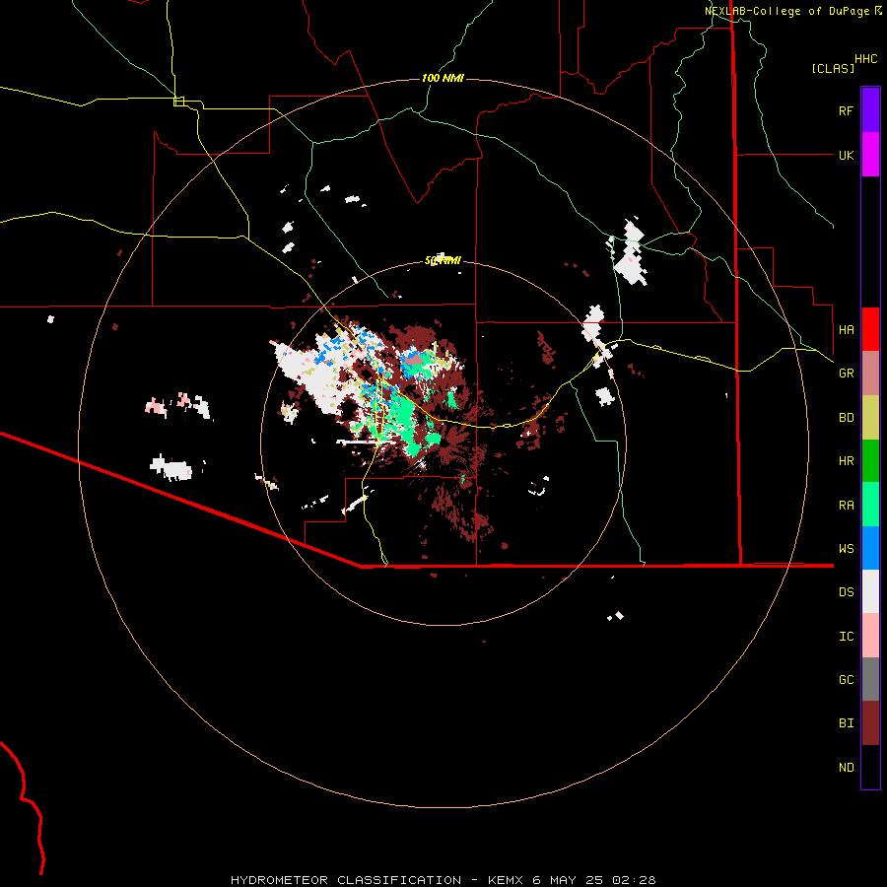
Task: Click the HHC product code label
Action: click(866, 59)
